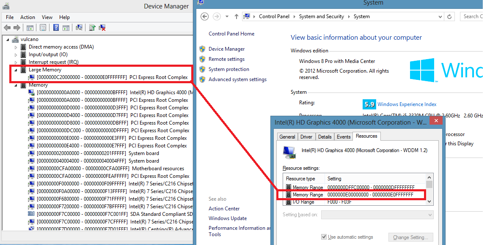This screenshot has height=245, width=501.
Task: Click the Up arrow in the System window
Action: click(x=237, y=16)
